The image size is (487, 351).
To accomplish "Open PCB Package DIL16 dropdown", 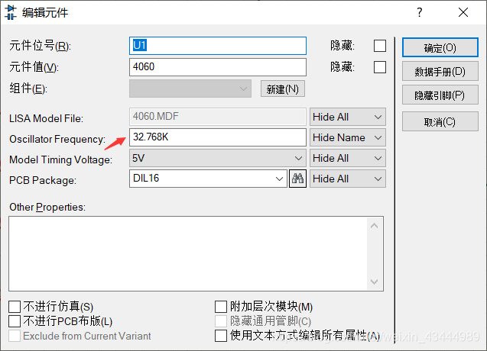I will [208, 179].
